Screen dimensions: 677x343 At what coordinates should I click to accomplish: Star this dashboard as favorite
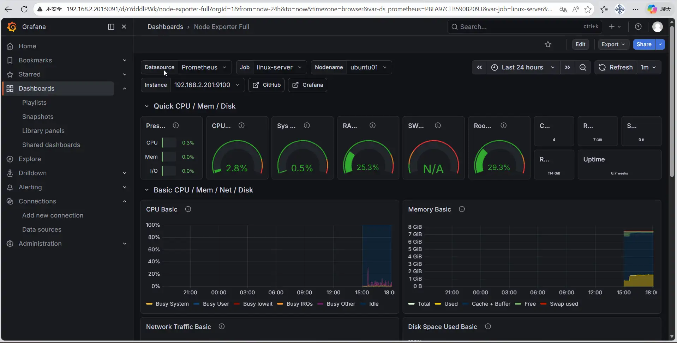click(548, 44)
